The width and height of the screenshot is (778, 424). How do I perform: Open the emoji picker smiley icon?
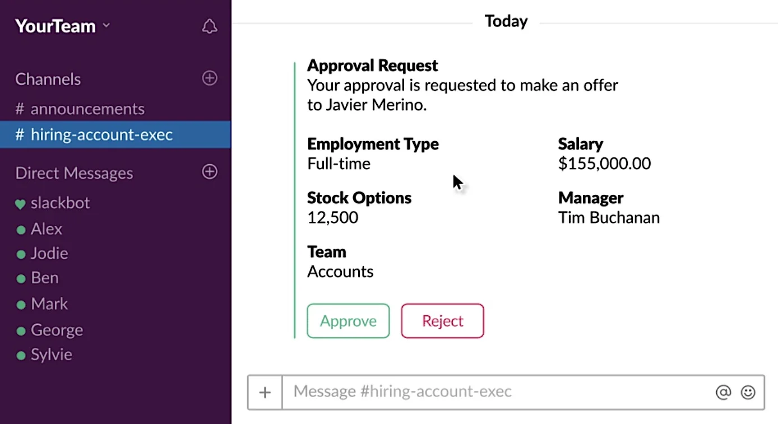748,392
